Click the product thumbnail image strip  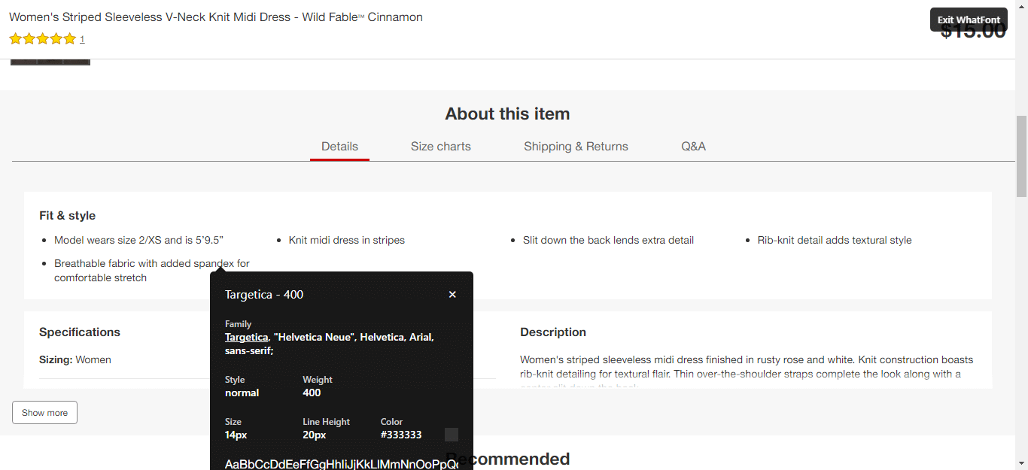click(50, 61)
